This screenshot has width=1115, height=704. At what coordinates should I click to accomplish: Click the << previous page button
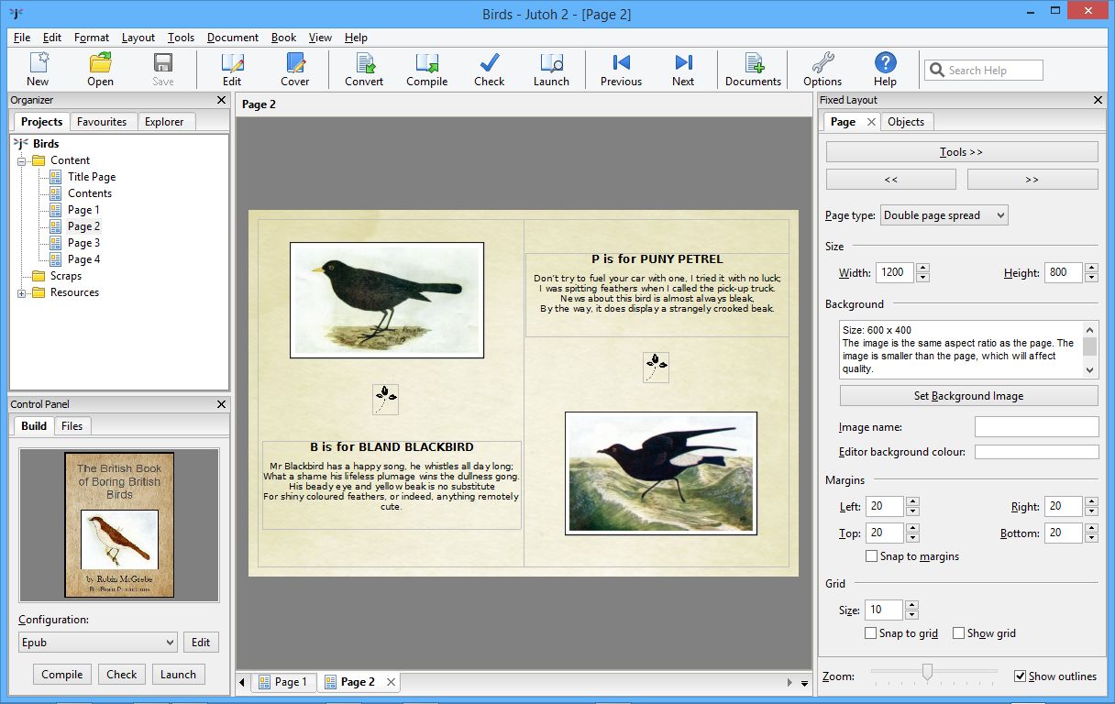(x=891, y=180)
